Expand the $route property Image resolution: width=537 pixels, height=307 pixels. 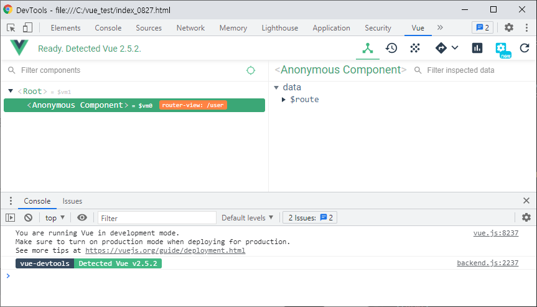pyautogui.click(x=284, y=100)
